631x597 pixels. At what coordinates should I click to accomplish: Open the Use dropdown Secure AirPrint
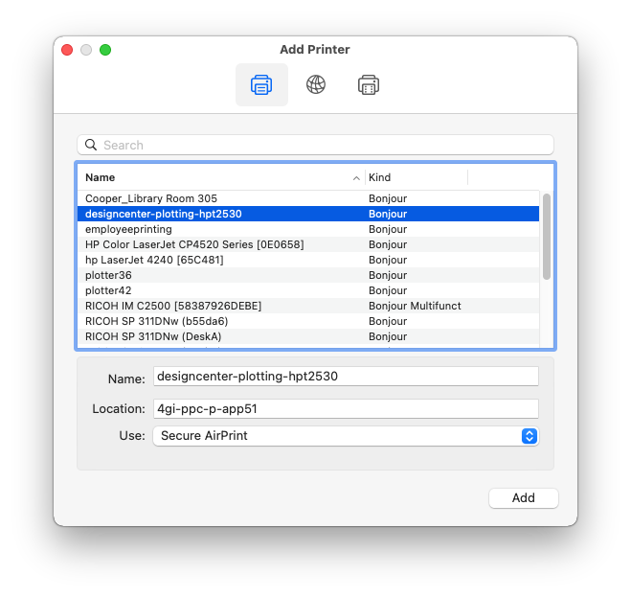point(346,436)
